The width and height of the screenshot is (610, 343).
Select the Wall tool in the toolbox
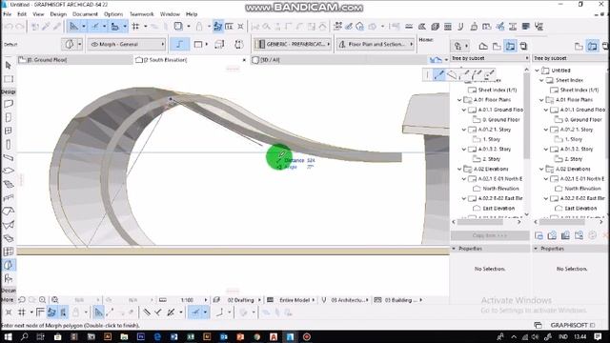[x=9, y=104]
